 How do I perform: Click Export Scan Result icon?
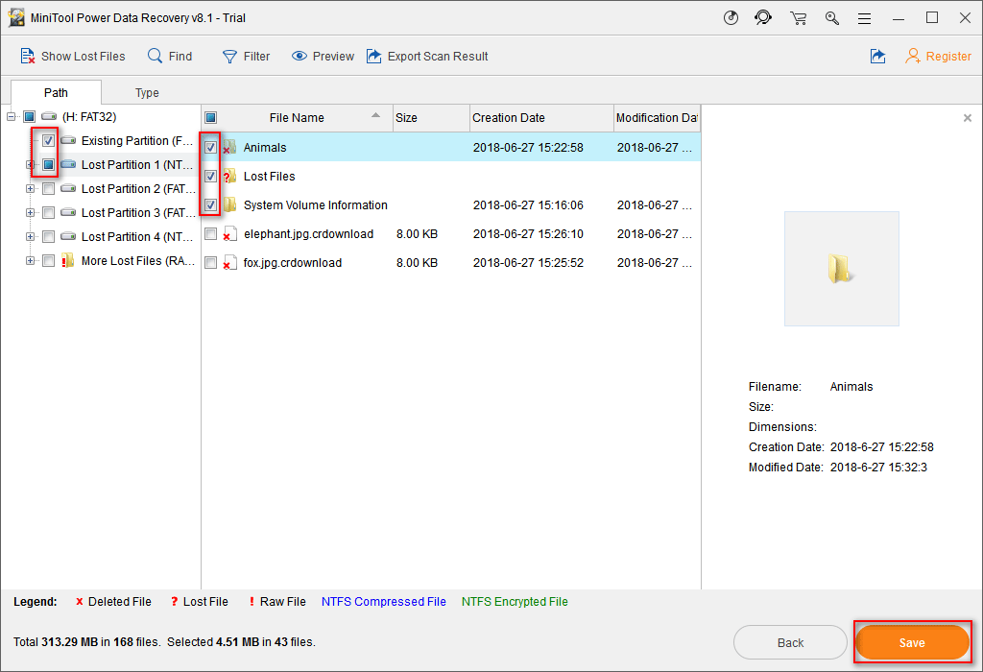click(x=373, y=57)
